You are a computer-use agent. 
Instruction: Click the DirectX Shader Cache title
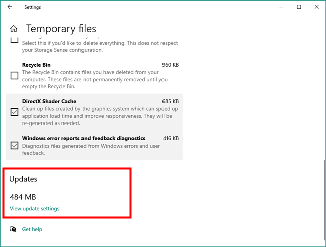click(49, 101)
